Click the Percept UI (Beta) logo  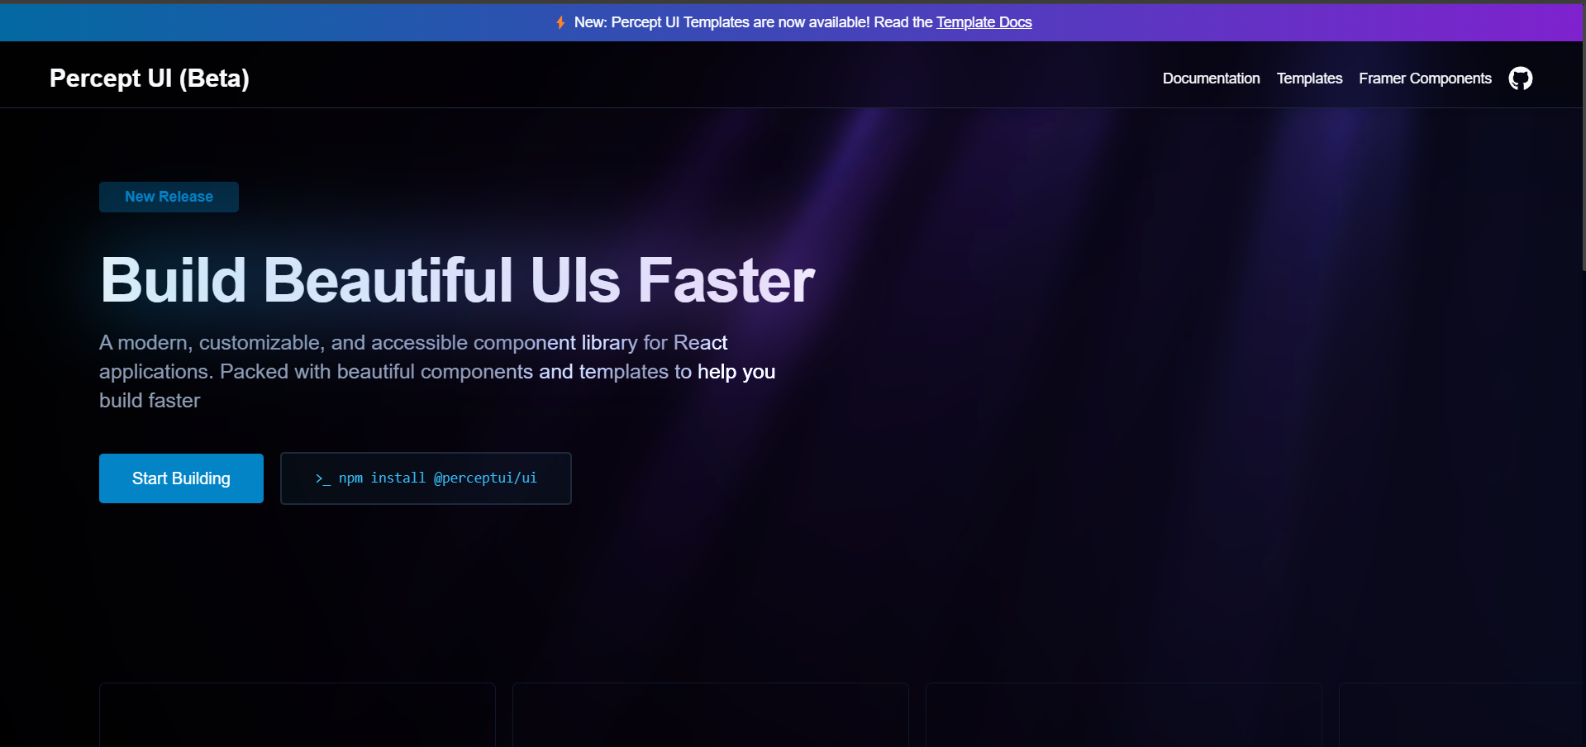[x=149, y=78]
